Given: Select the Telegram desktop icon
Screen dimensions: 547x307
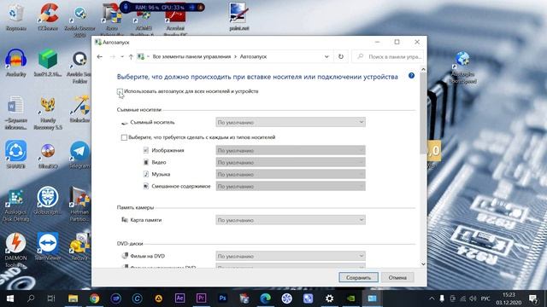Looking at the screenshot, I should point(79,154).
